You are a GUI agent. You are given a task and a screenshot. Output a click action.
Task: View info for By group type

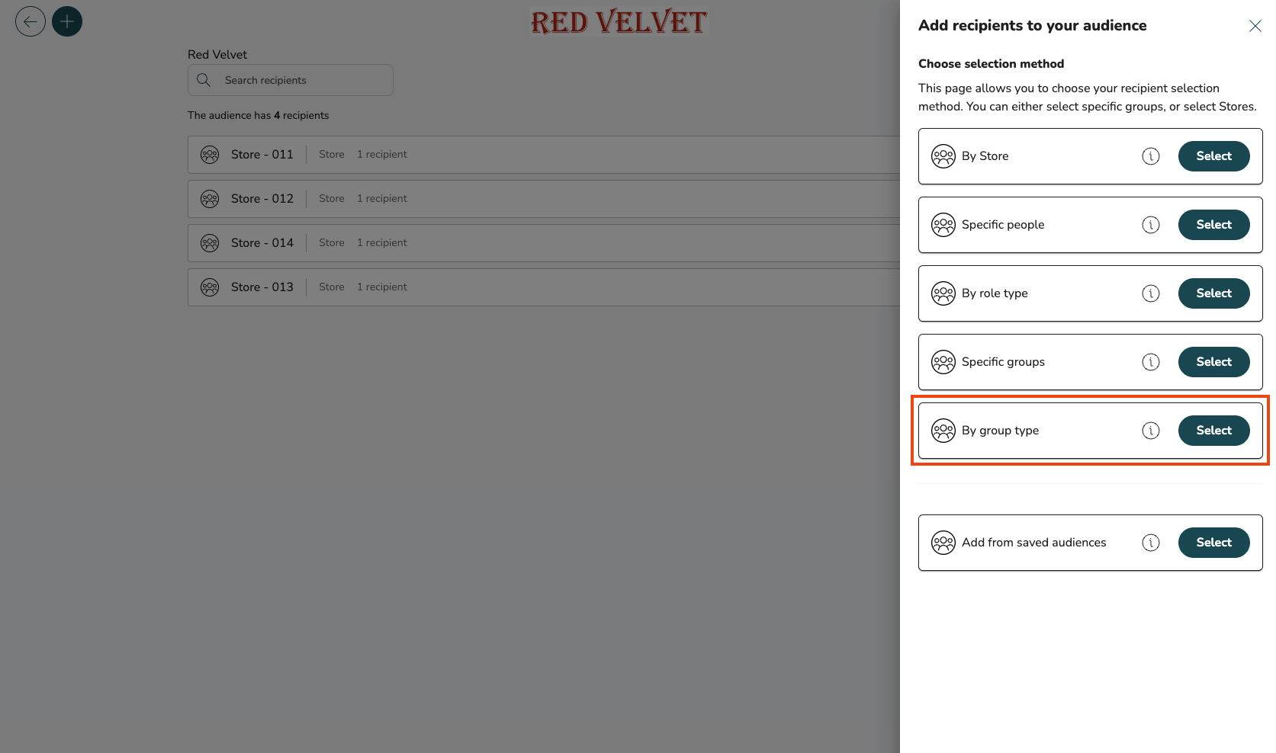tap(1151, 431)
